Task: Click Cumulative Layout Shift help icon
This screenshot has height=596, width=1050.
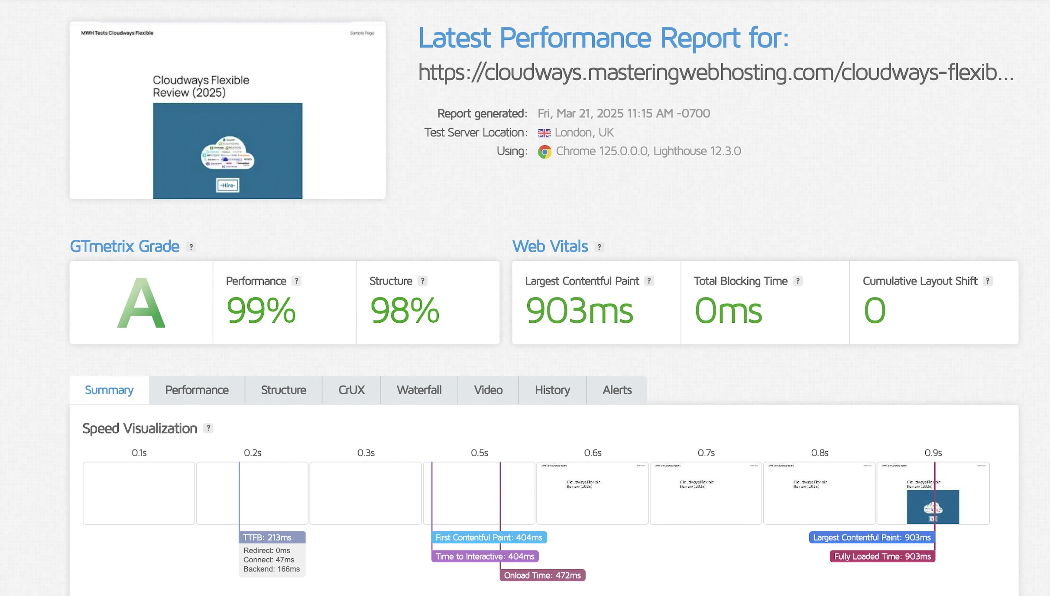Action: click(x=987, y=281)
